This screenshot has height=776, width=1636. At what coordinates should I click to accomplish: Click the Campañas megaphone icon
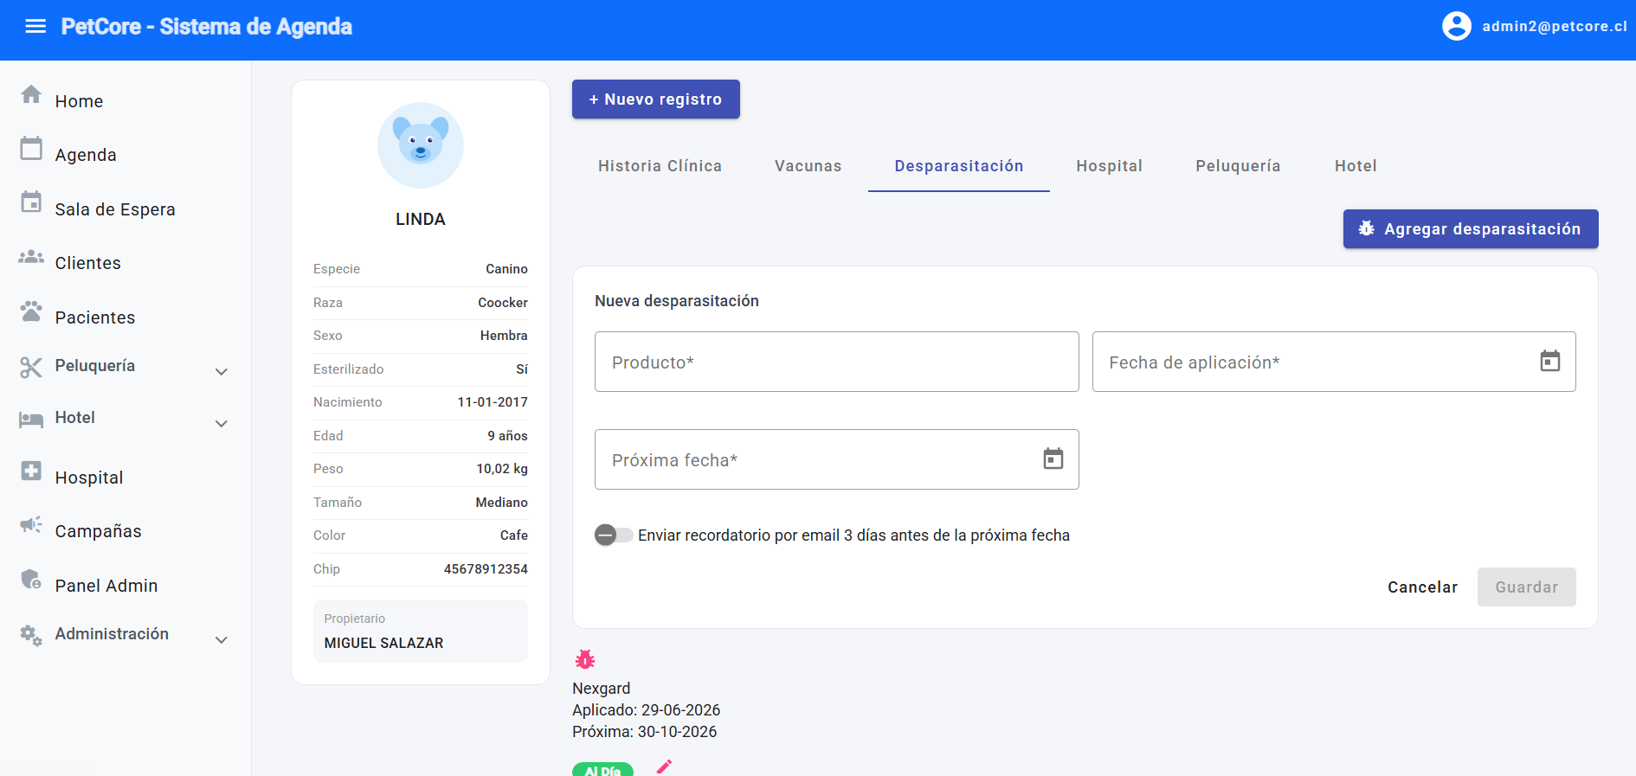pos(31,524)
